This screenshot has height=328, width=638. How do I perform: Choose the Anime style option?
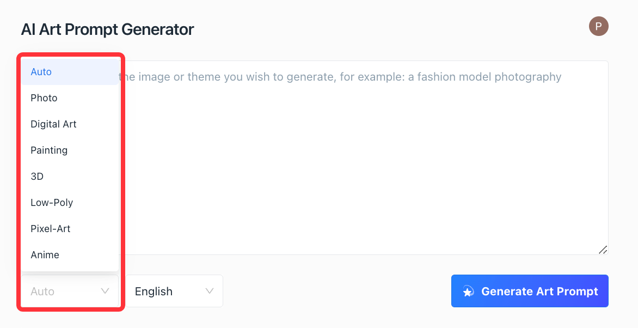[70, 254]
